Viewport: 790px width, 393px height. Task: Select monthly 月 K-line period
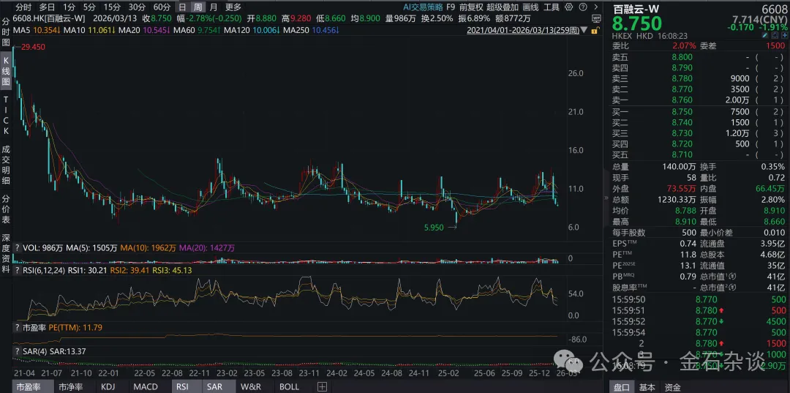click(x=214, y=7)
